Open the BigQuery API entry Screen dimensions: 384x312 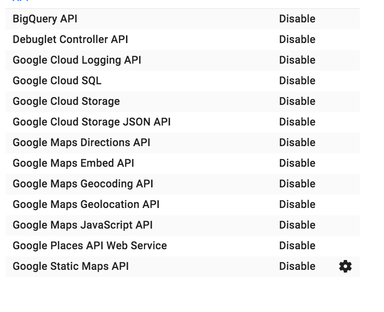tap(45, 19)
